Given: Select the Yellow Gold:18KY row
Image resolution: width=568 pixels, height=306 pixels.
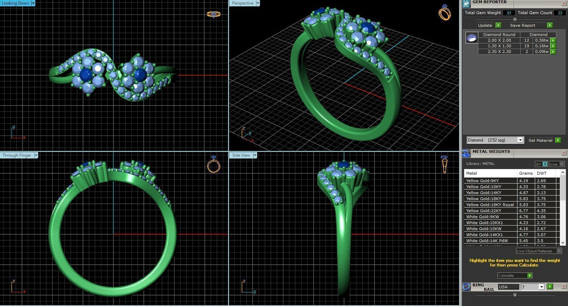Looking at the screenshot, I should [x=512, y=199].
